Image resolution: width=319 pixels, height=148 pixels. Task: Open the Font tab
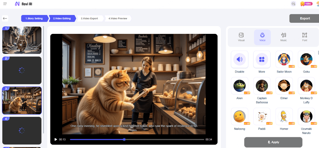coord(305,37)
